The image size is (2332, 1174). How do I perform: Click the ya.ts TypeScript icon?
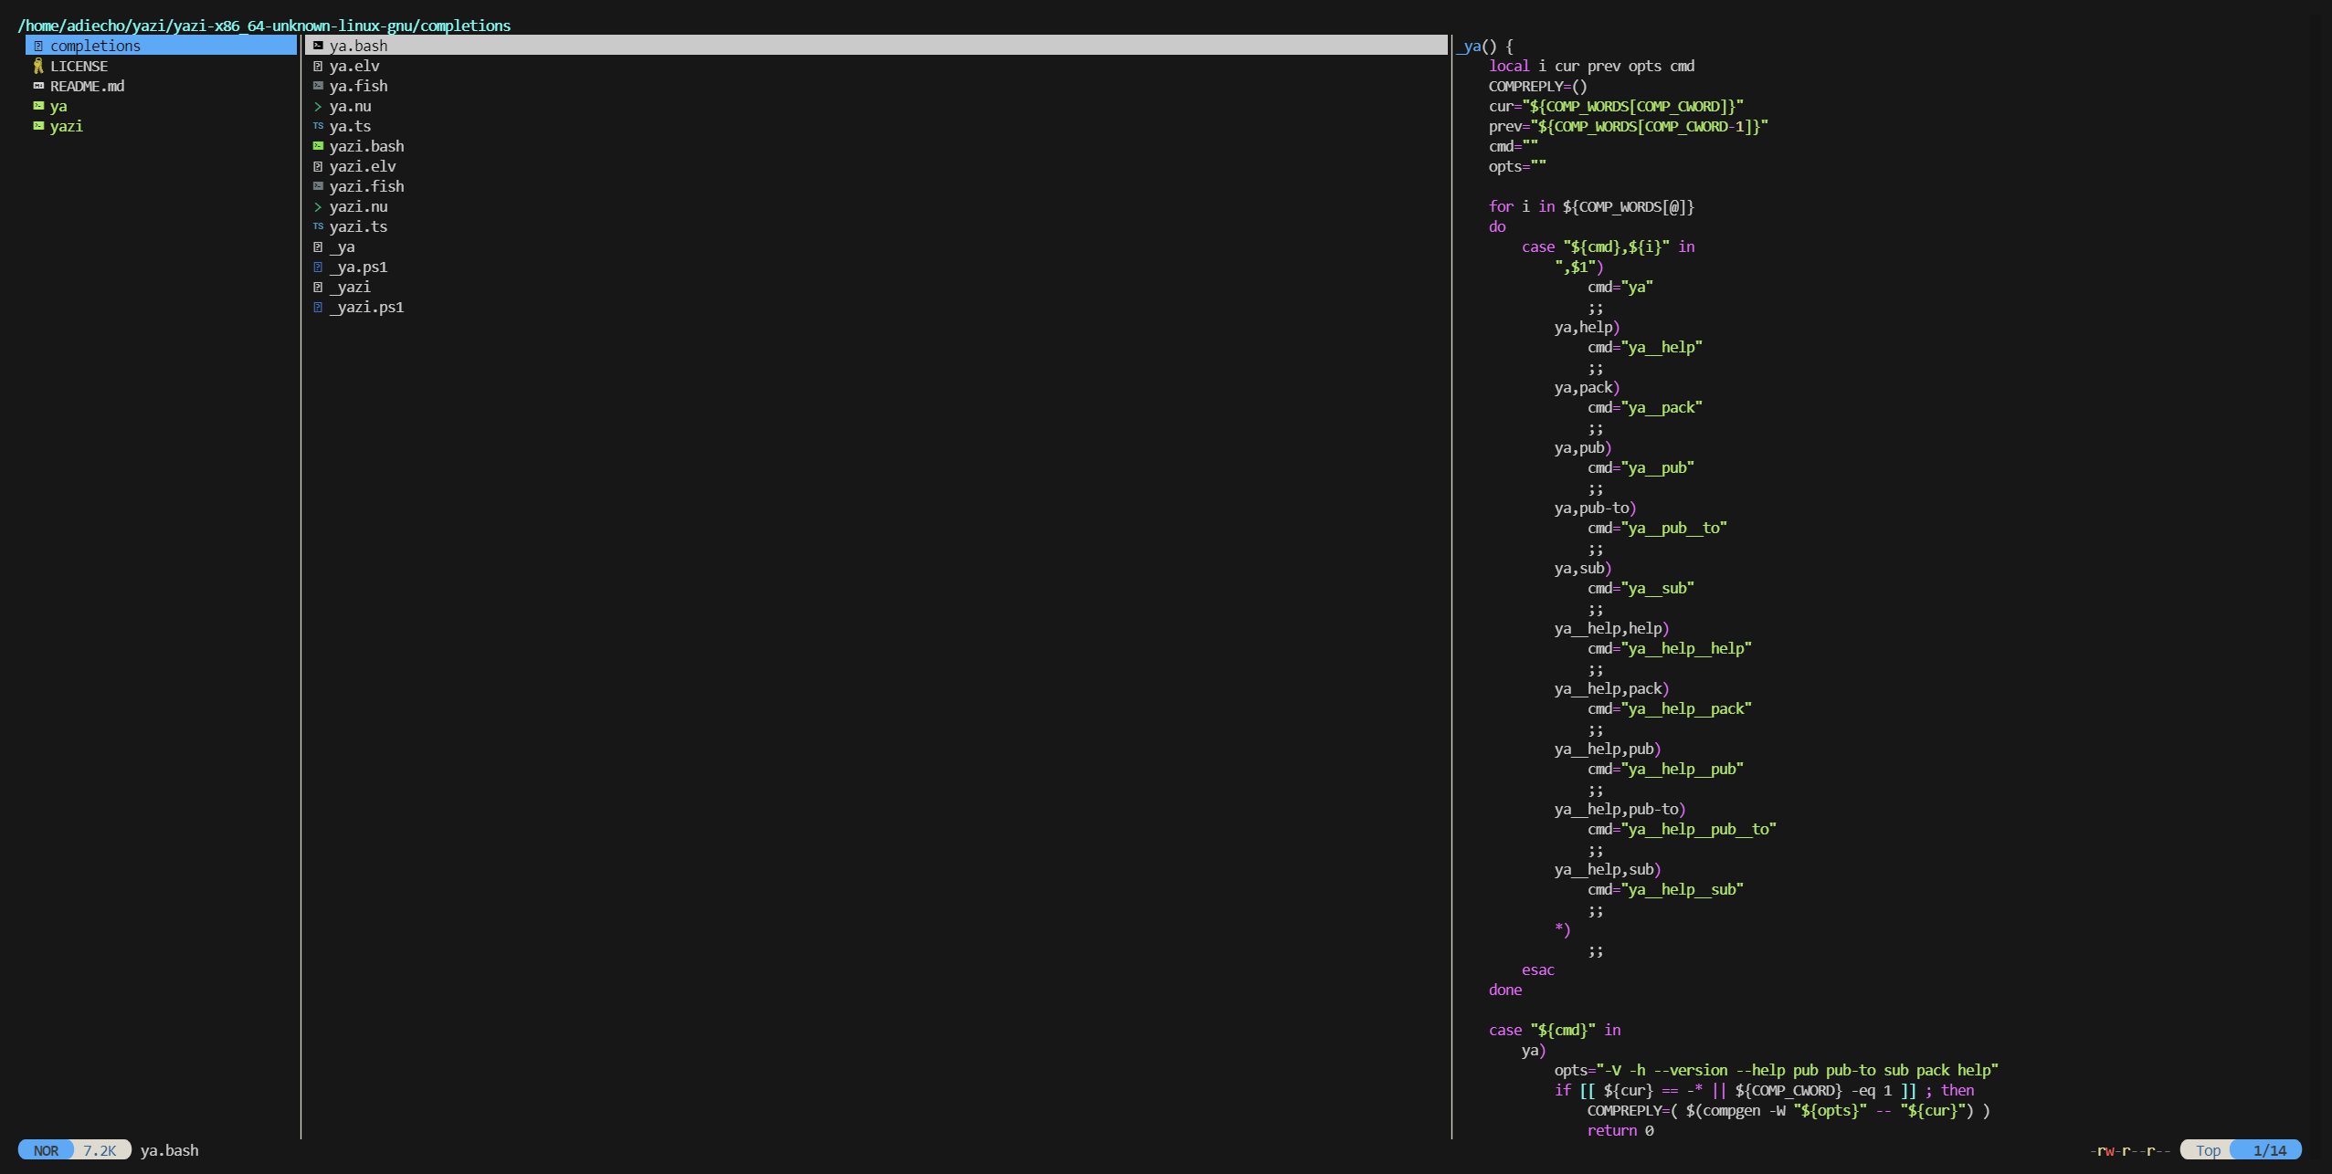318,126
